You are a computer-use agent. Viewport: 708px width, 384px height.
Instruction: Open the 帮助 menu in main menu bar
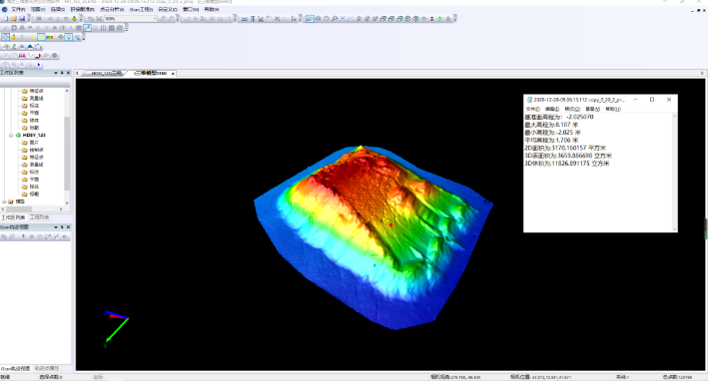(212, 9)
